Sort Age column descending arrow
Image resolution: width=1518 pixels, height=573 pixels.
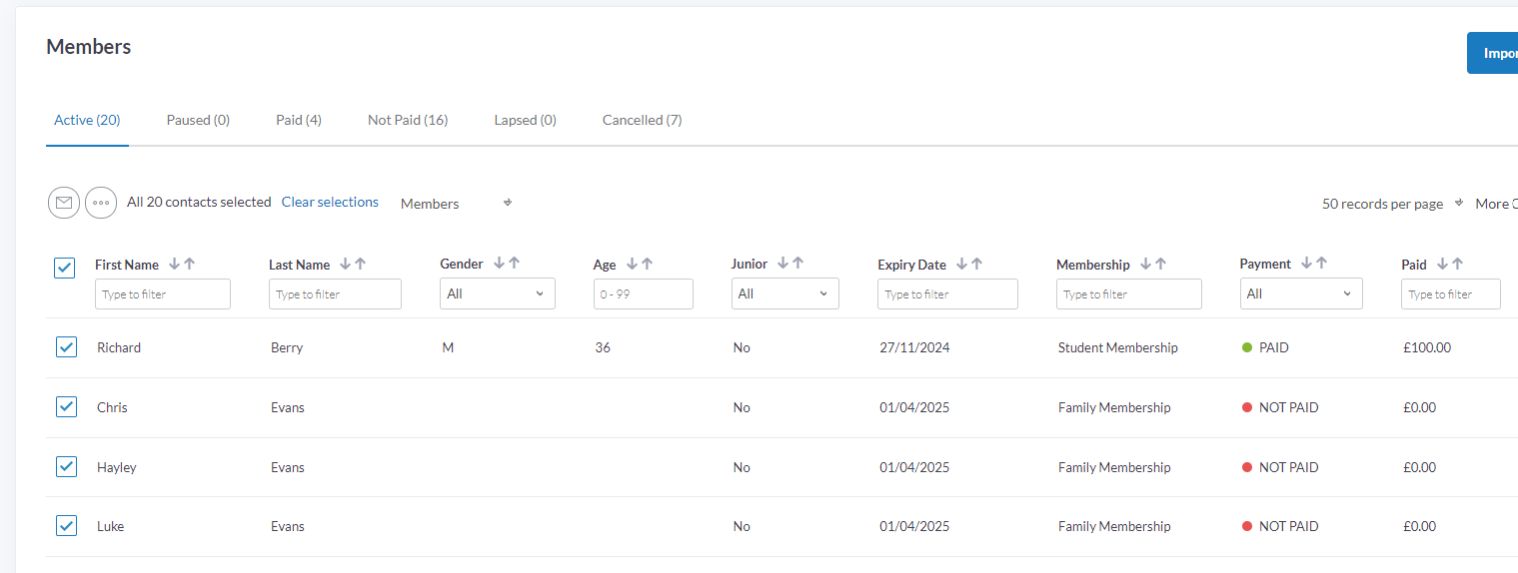(632, 264)
